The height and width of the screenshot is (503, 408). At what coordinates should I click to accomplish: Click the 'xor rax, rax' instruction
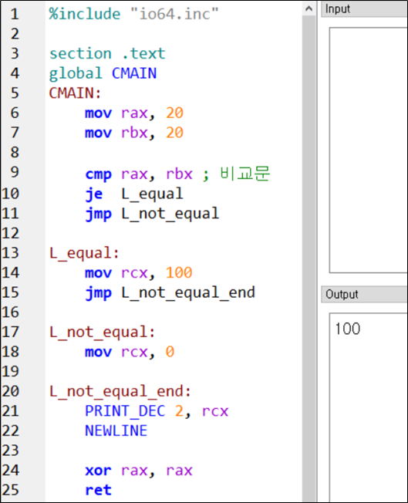139,471
